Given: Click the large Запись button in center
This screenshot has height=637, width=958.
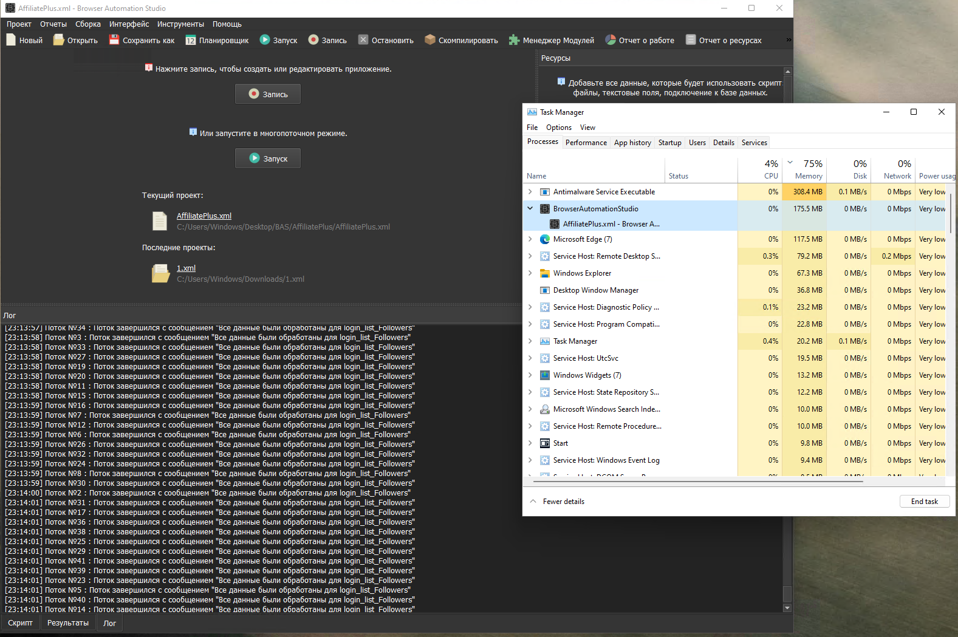Looking at the screenshot, I should (x=268, y=94).
